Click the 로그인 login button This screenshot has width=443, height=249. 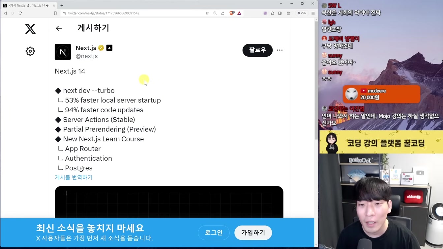coord(214,233)
